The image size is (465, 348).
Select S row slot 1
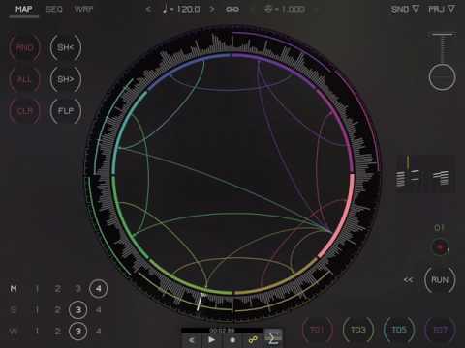coord(37,310)
